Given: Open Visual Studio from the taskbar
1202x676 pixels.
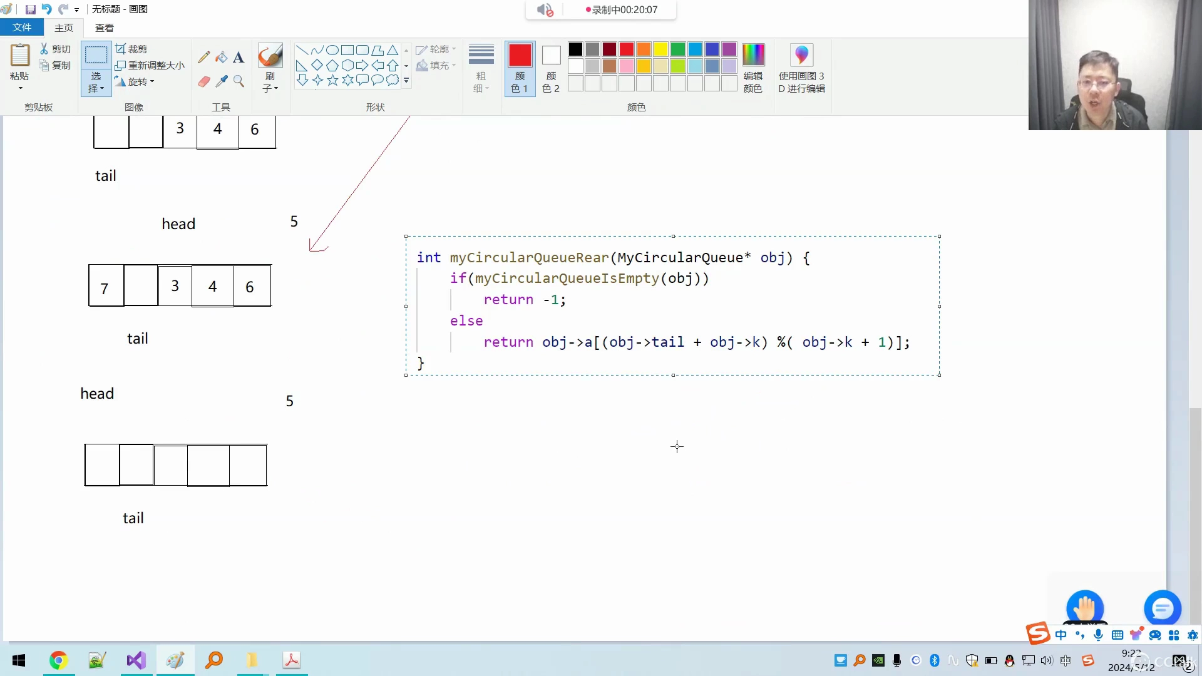Looking at the screenshot, I should (x=136, y=660).
